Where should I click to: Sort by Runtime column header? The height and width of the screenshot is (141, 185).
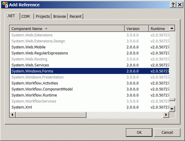pyautogui.click(x=159, y=29)
